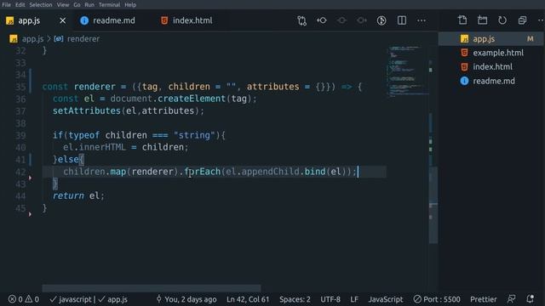
Task: Open the editor More Actions ellipsis
Action: pos(422,20)
